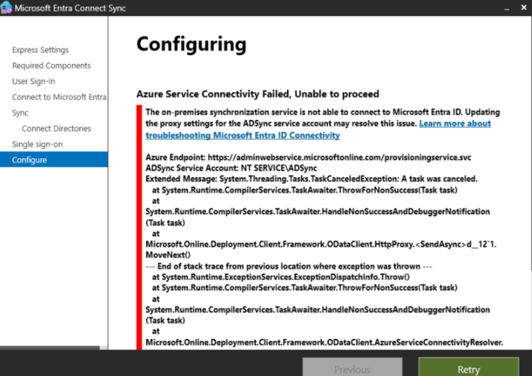Click the Microsoft Entra Connect Sync title icon

pos(6,8)
